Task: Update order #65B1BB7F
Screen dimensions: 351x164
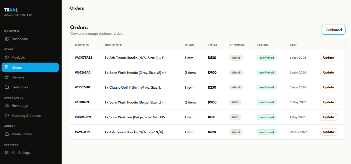Action: (329, 102)
